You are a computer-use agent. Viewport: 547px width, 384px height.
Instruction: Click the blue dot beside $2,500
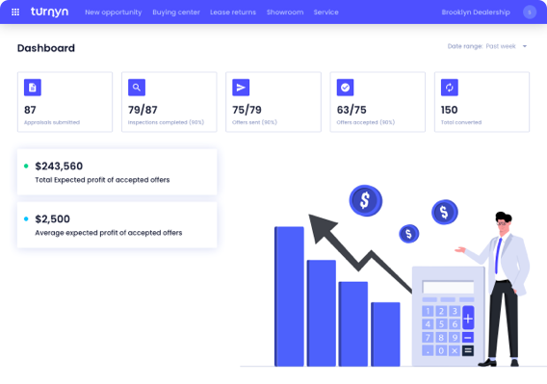pyautogui.click(x=26, y=219)
